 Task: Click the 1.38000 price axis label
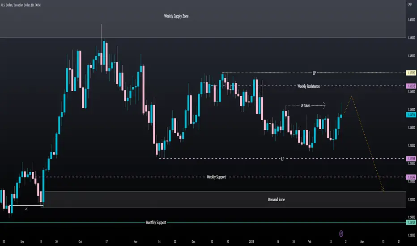tap(412, 56)
